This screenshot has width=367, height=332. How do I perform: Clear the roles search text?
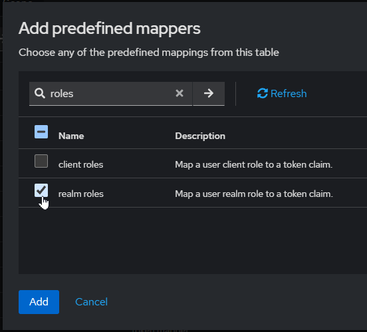coord(180,93)
